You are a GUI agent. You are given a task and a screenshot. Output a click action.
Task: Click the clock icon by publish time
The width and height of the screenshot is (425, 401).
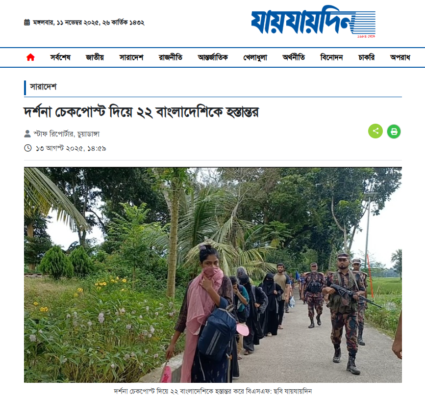click(28, 148)
